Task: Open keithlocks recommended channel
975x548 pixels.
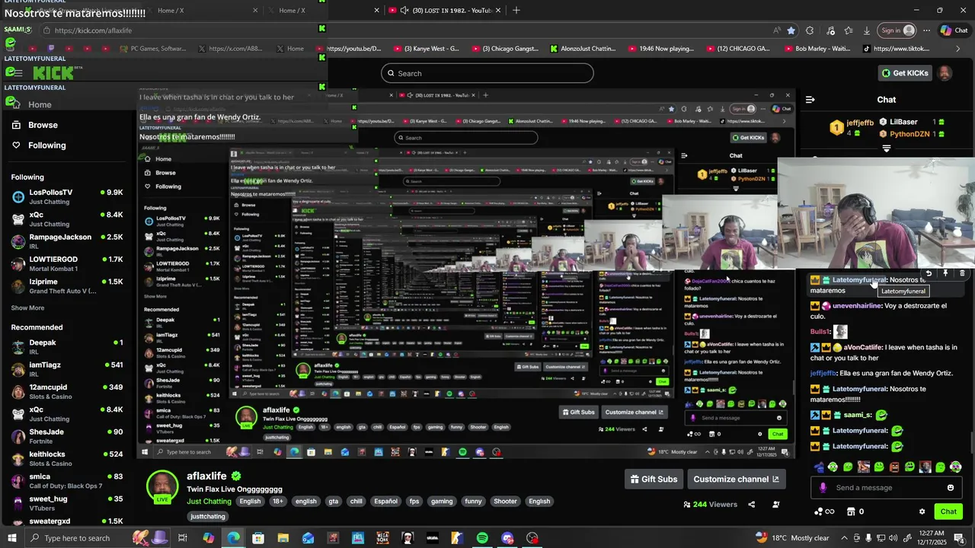Action: 67,458
